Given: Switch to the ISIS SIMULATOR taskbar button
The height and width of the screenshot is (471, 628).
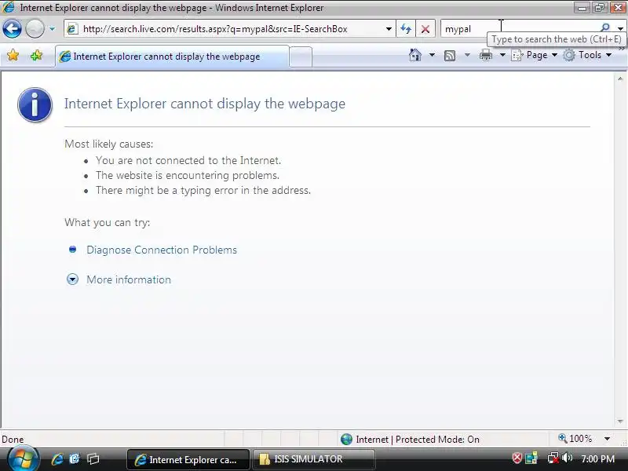Looking at the screenshot, I should 313,459.
